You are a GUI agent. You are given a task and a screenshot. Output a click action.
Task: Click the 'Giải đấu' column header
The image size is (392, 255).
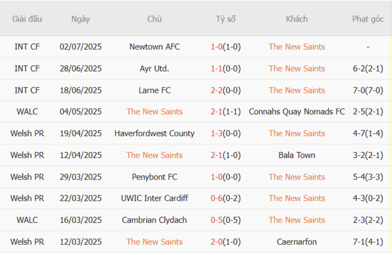click(x=27, y=19)
